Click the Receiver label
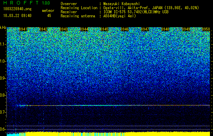This screenshot has height=136, width=213. point(69,12)
